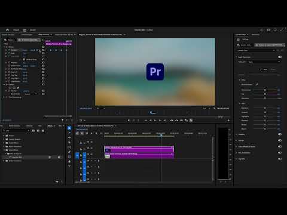The width and height of the screenshot is (287, 215).
Task: Adjust the Temperature slider
Action: coord(265,90)
